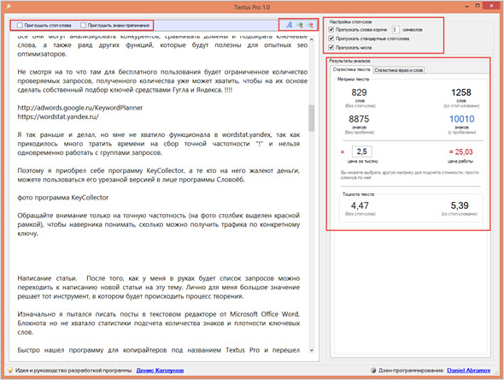
Task: Uncheck 'Пропускать слова короче' option
Action: point(331,30)
